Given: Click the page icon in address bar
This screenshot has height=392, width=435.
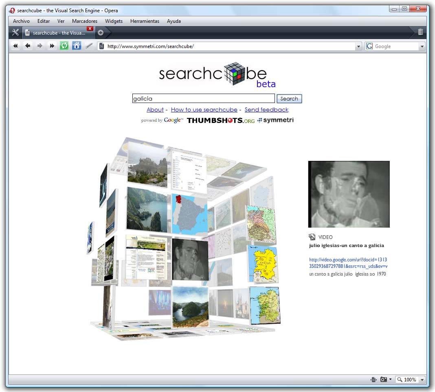Looking at the screenshot, I should [102, 46].
